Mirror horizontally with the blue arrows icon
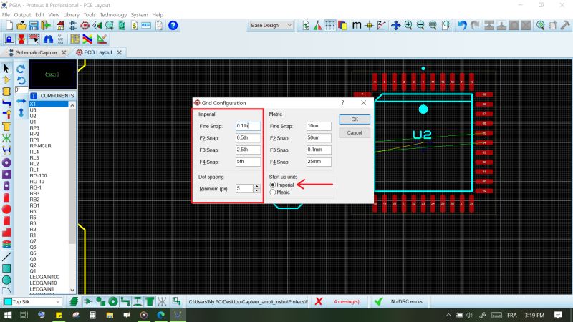Viewport: 573px width, 322px height. click(x=21, y=101)
